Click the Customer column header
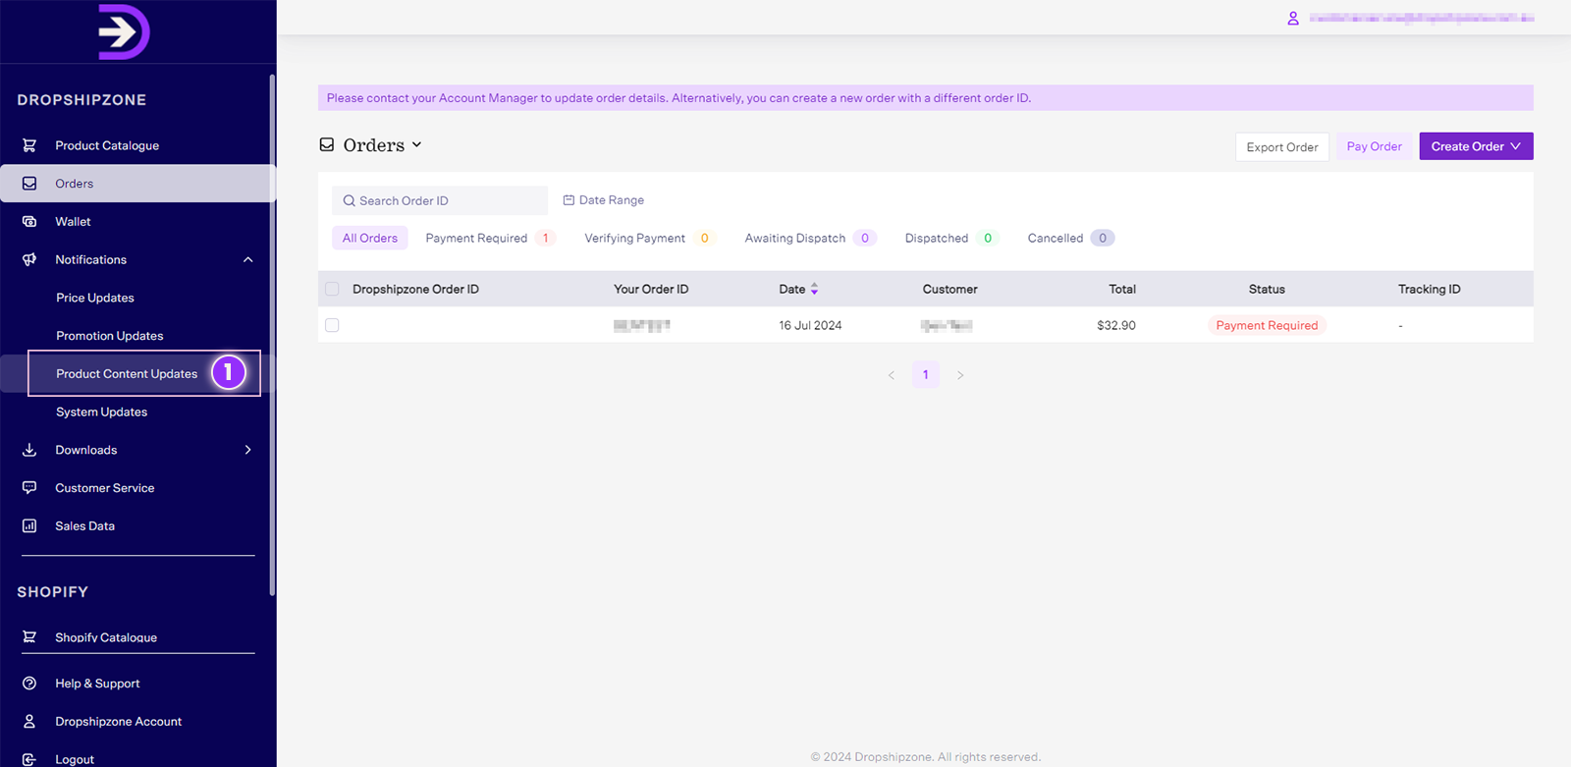The width and height of the screenshot is (1571, 767). 949,289
